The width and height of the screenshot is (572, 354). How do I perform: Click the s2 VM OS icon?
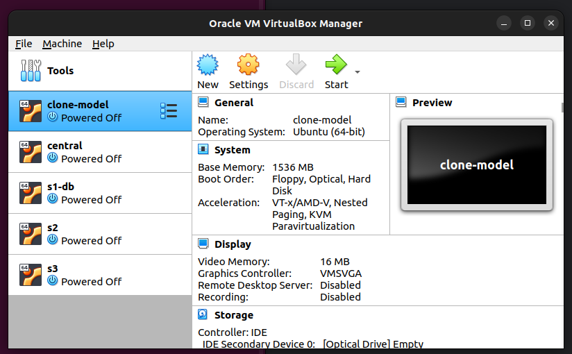[31, 233]
